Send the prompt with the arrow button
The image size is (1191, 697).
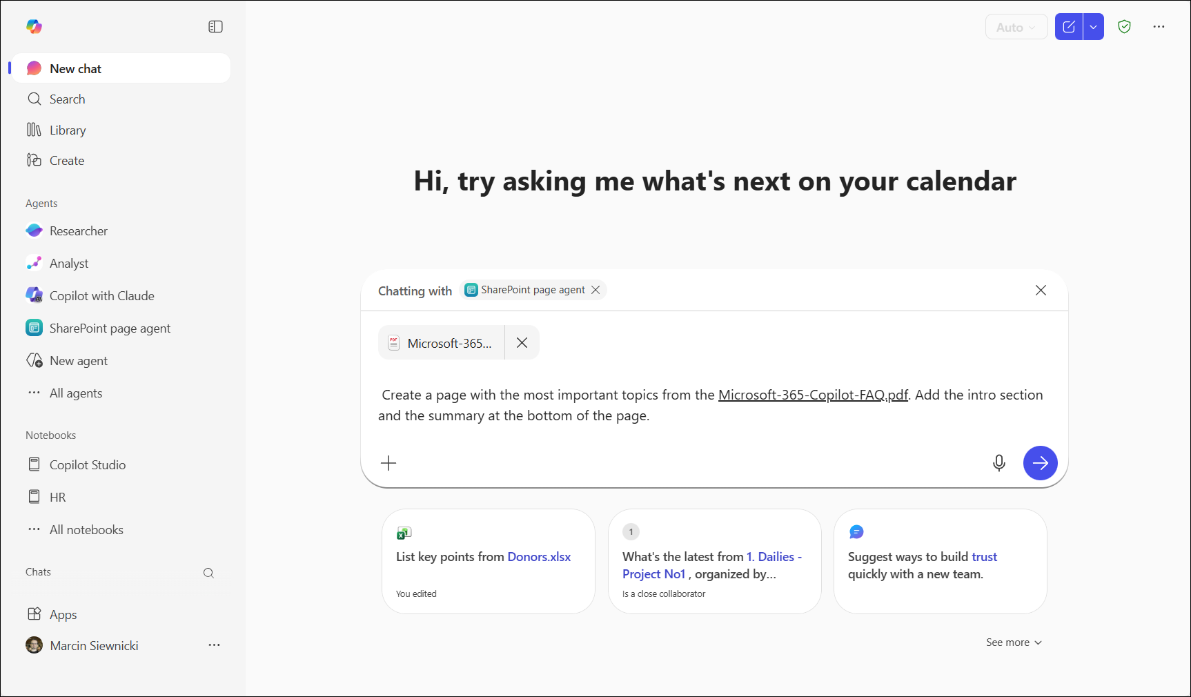click(1040, 463)
